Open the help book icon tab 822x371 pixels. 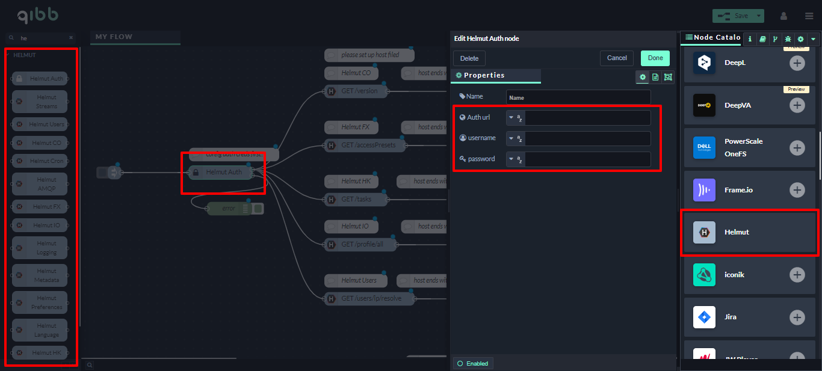pyautogui.click(x=762, y=39)
